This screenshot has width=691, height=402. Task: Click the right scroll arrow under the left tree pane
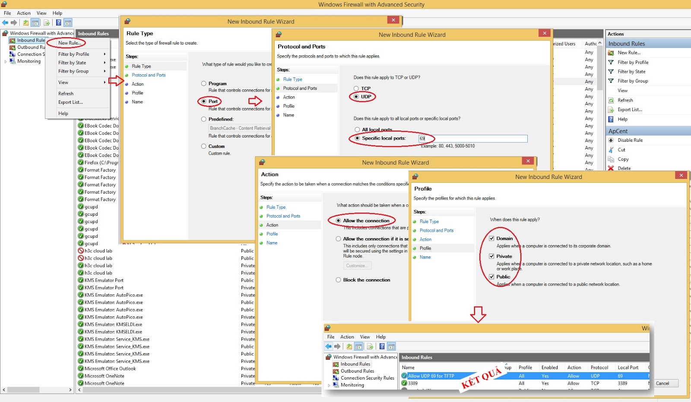click(x=70, y=390)
